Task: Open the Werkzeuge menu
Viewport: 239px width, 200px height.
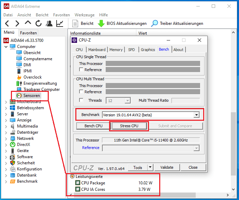Action: tap(85, 15)
